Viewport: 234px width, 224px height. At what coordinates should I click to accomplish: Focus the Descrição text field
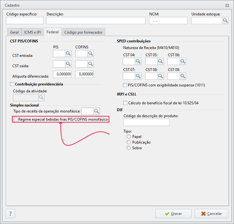click(96, 20)
